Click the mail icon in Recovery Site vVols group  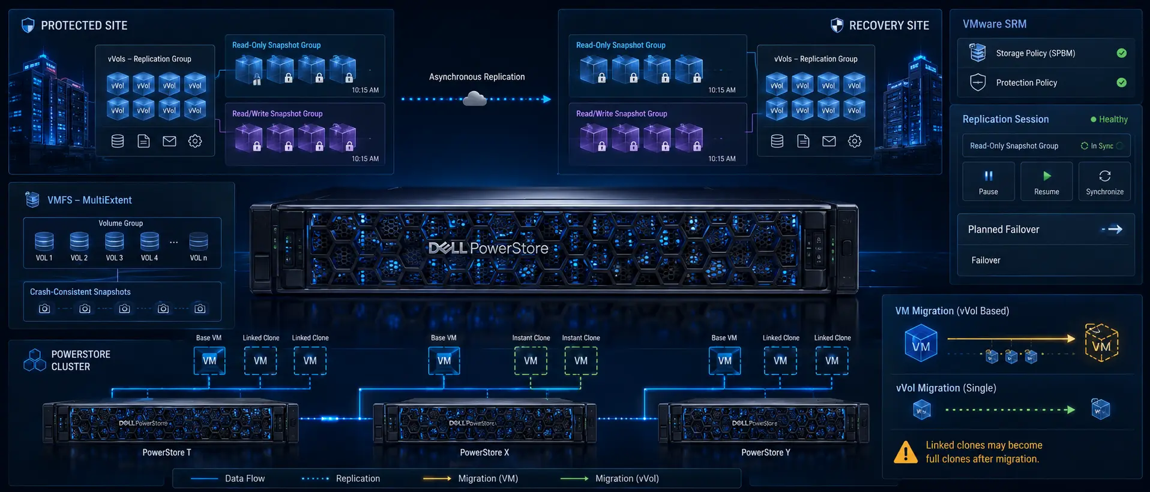tap(829, 141)
